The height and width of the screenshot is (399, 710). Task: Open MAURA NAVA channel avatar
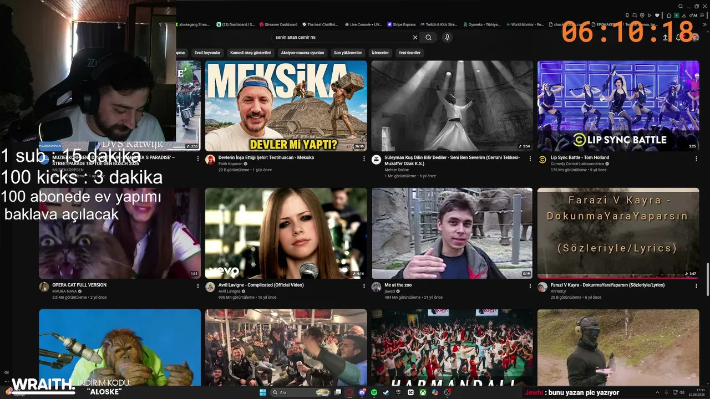(x=44, y=287)
